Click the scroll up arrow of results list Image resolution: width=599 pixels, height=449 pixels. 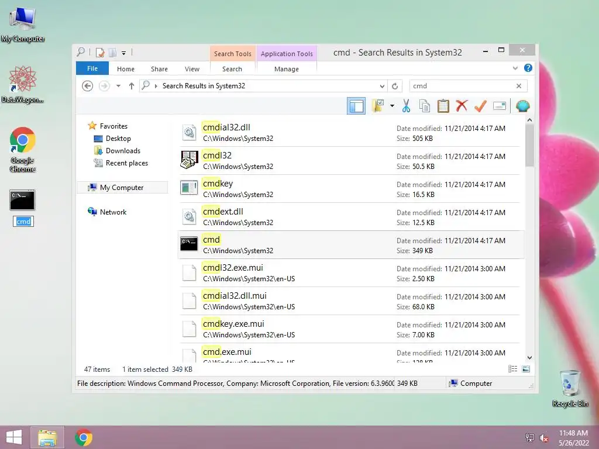pos(529,120)
